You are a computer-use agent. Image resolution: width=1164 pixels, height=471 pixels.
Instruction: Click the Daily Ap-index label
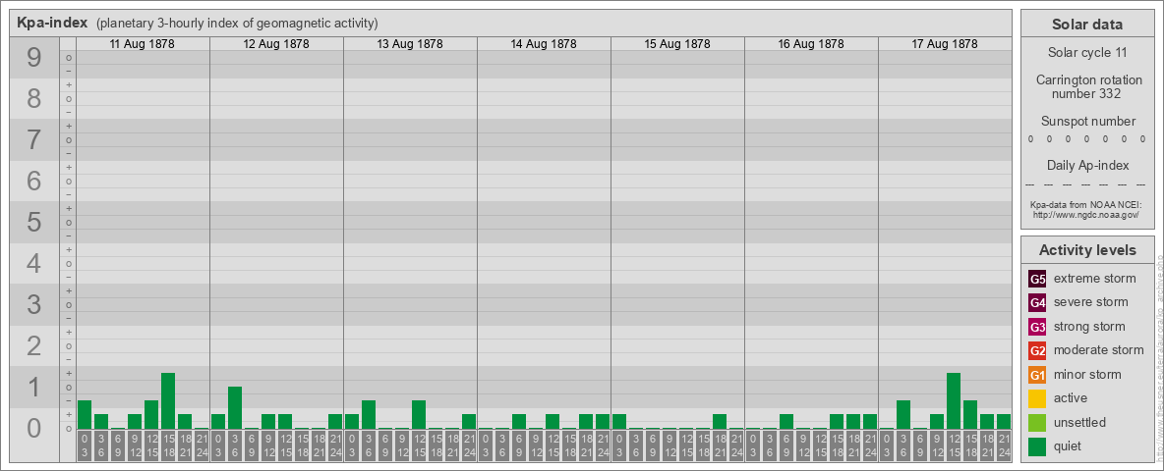(1087, 165)
